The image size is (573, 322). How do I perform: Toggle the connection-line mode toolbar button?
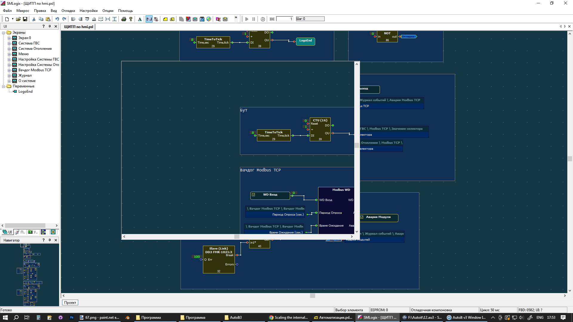point(149,19)
